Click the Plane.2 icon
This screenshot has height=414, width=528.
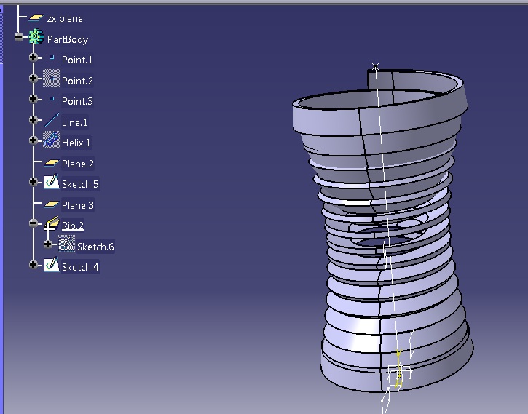[x=52, y=163]
